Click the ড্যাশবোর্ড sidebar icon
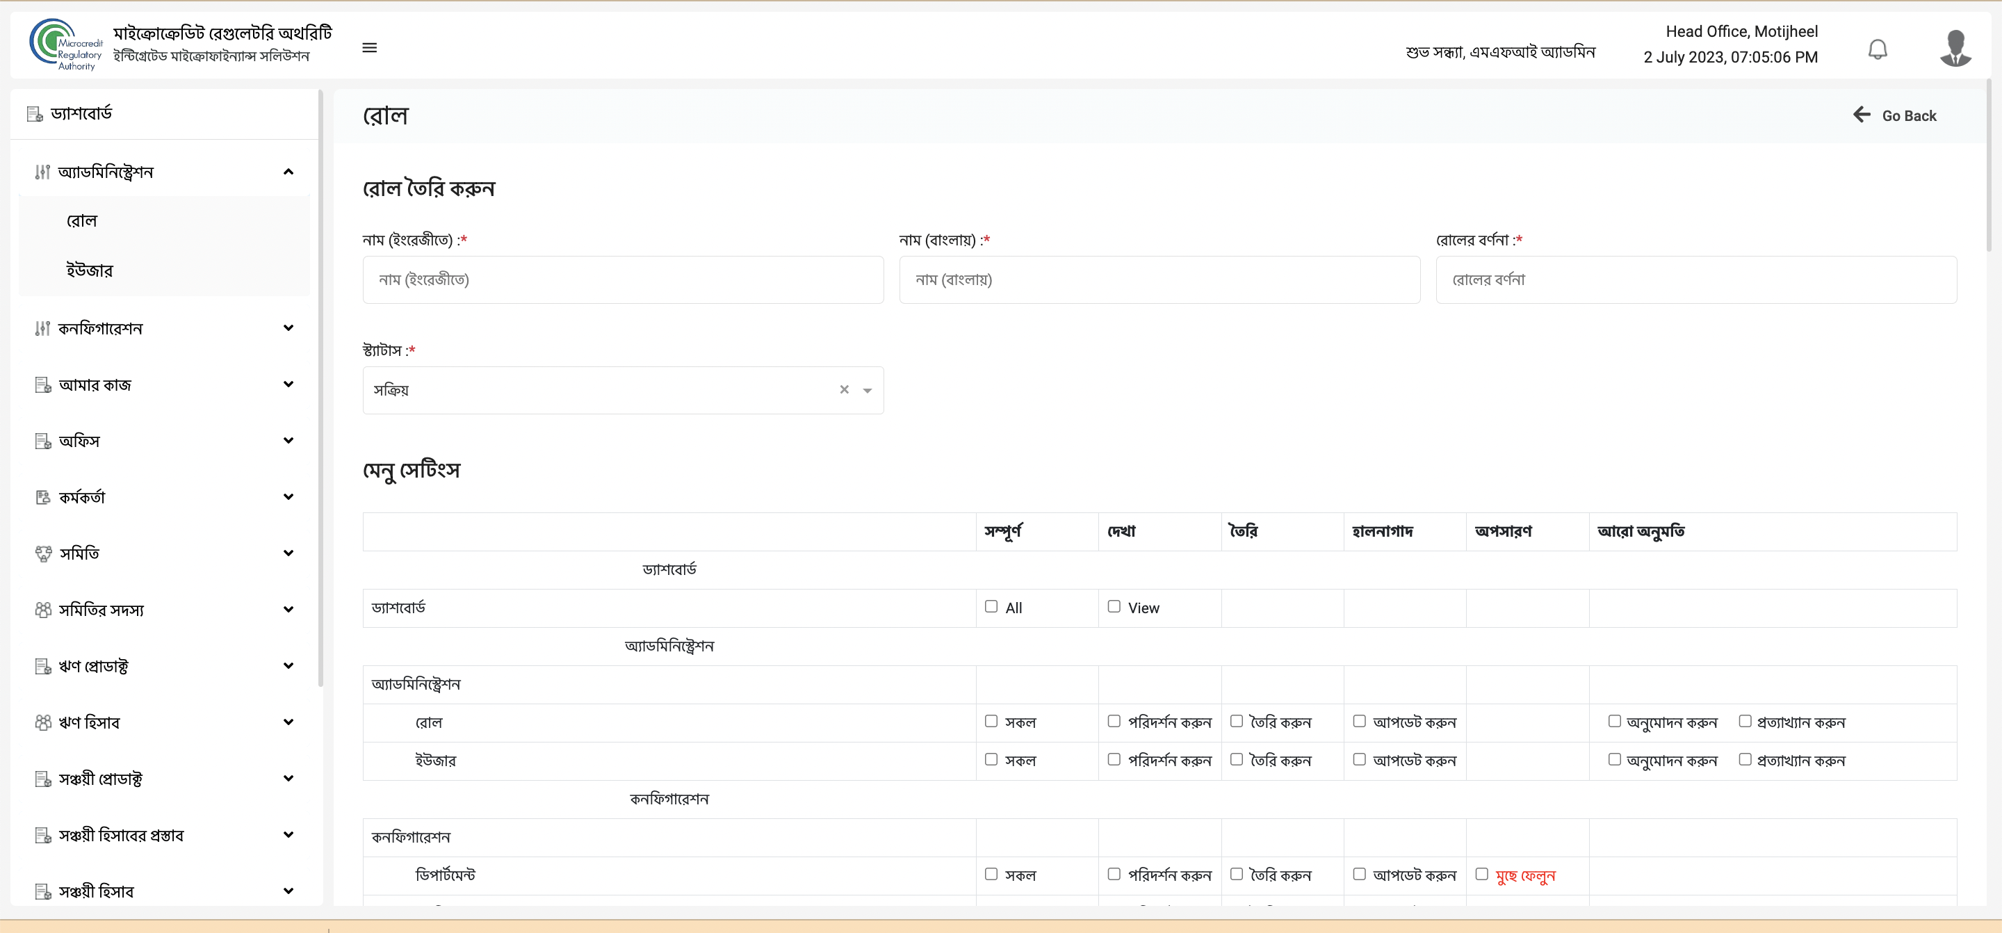The image size is (2002, 933). pyautogui.click(x=35, y=114)
